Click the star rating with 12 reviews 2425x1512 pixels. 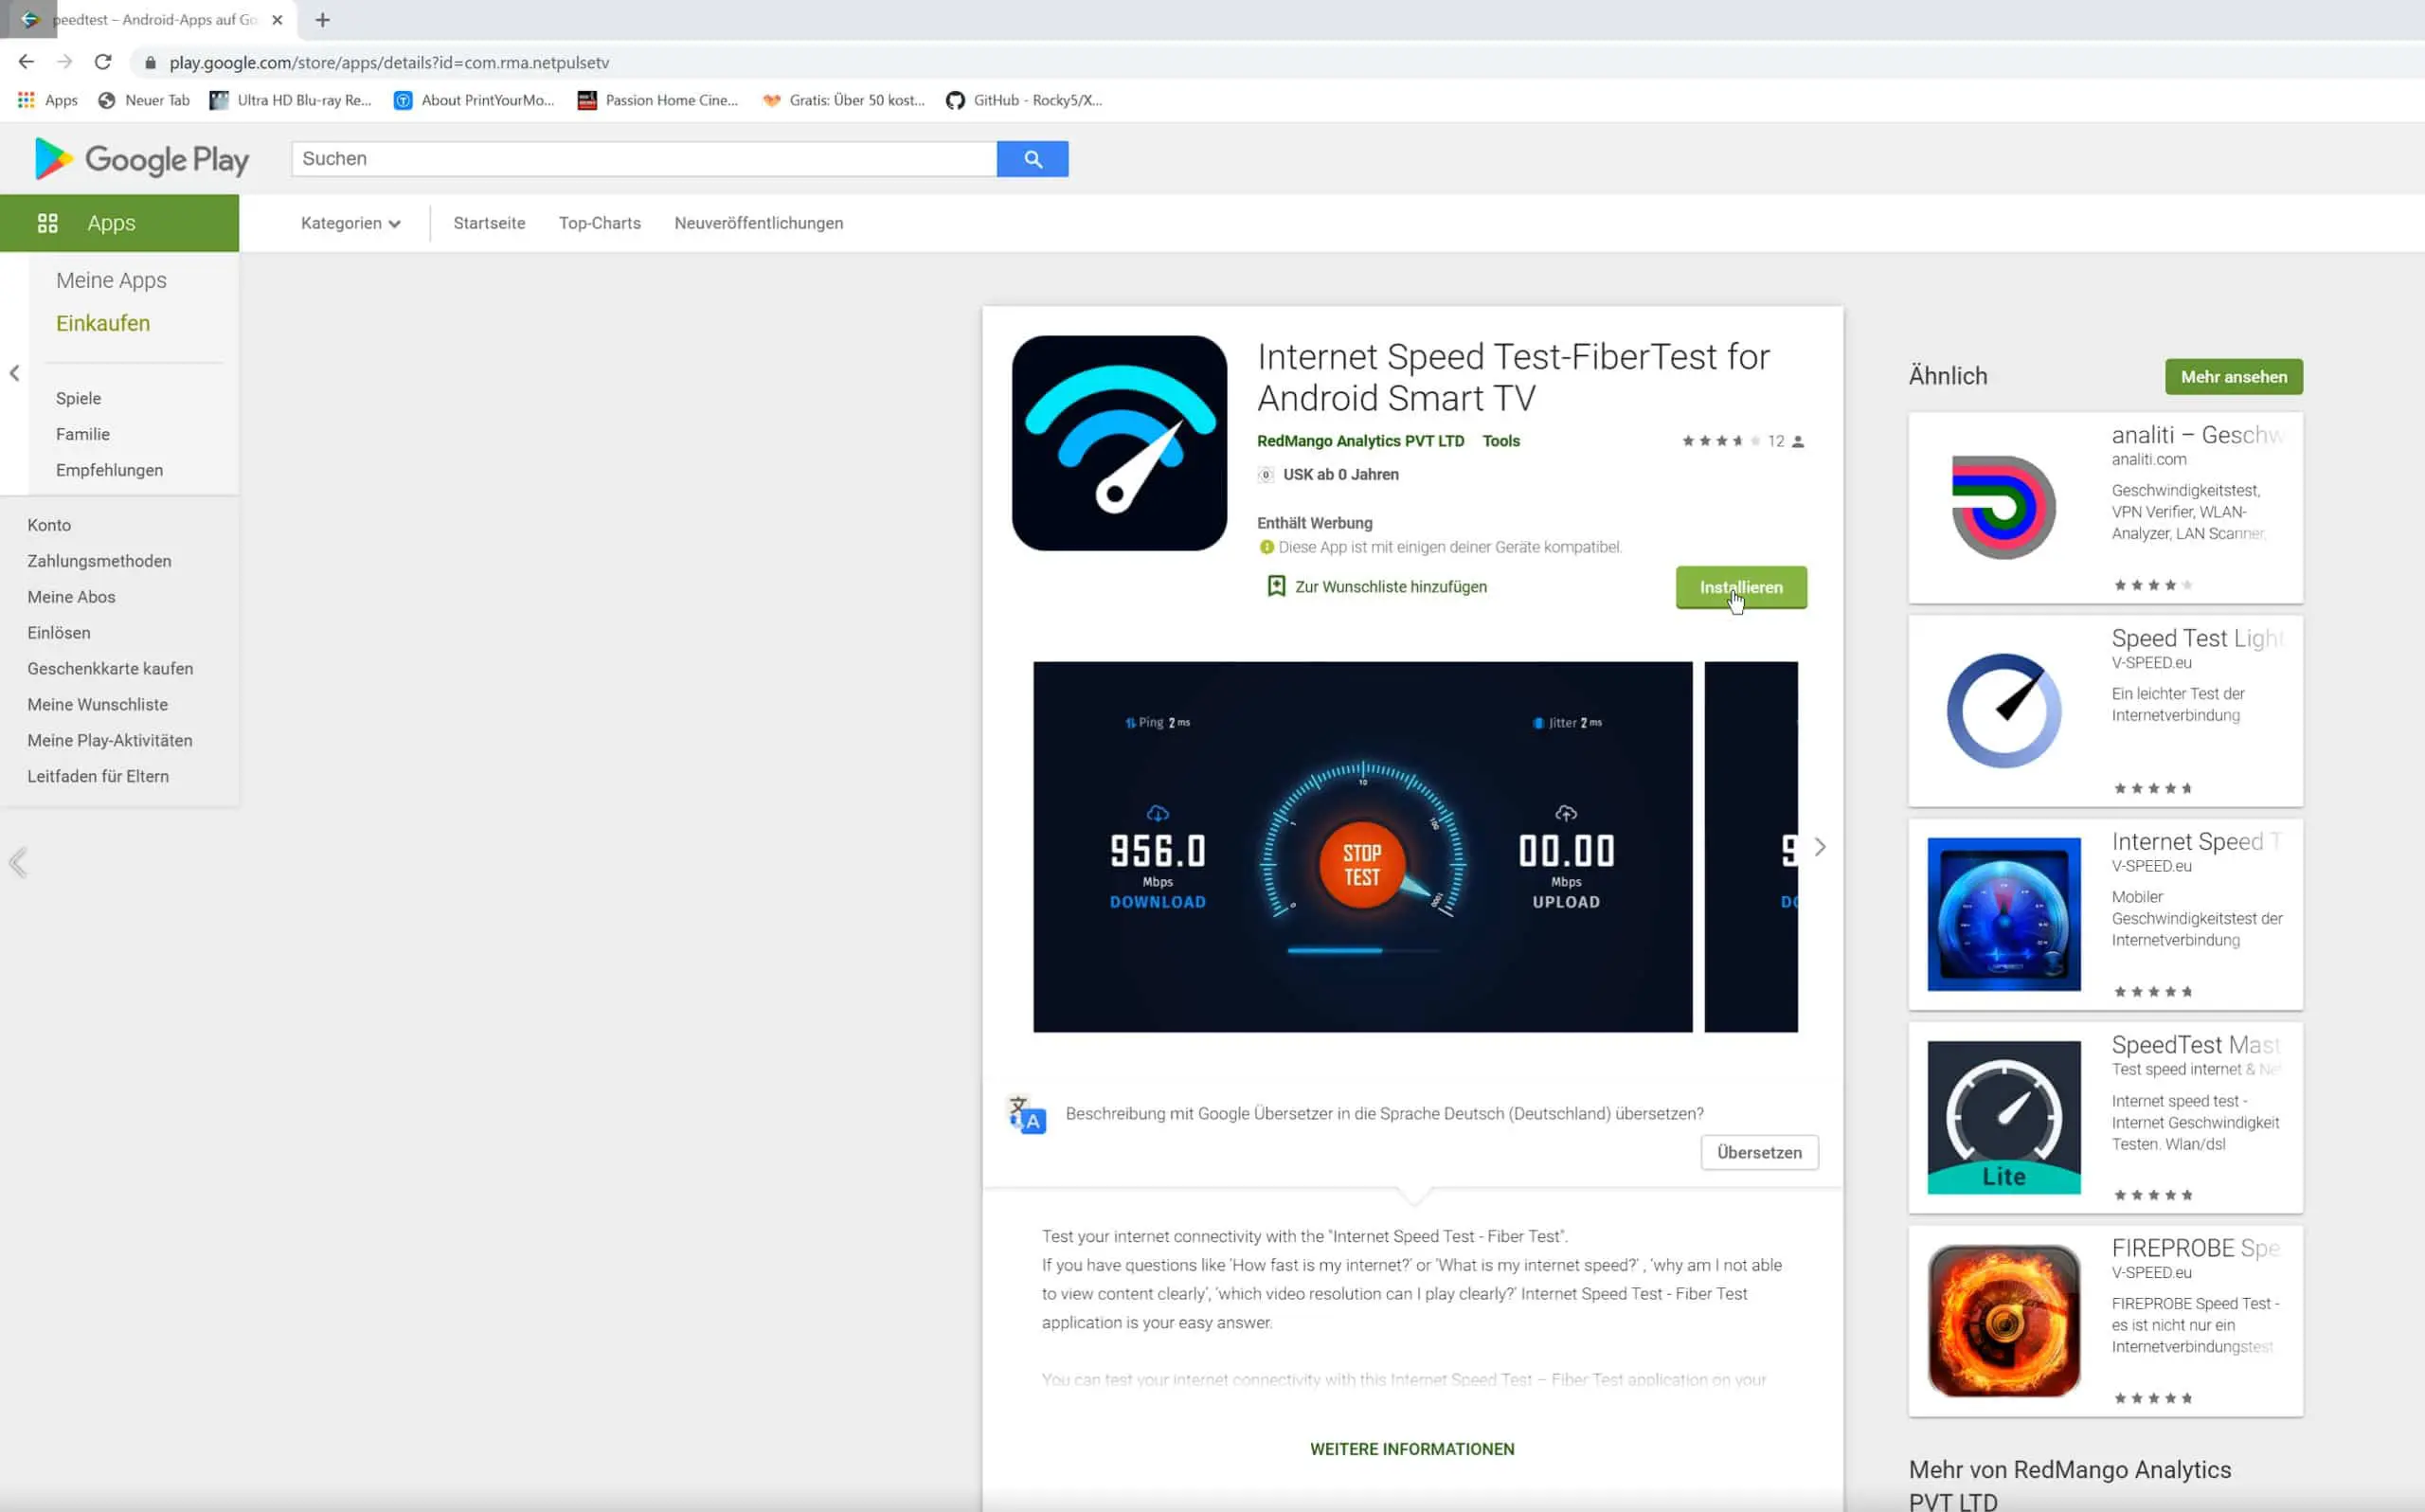tap(1742, 441)
